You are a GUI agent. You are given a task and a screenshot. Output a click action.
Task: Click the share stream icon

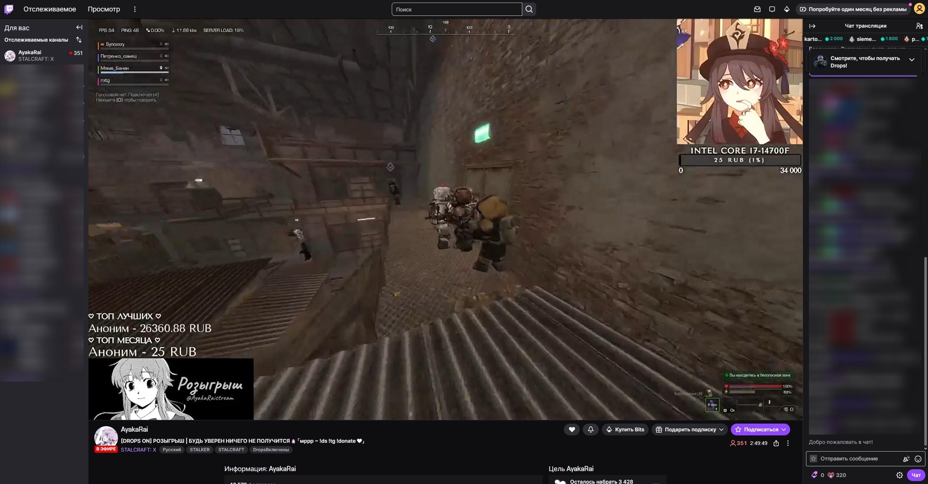(x=776, y=443)
